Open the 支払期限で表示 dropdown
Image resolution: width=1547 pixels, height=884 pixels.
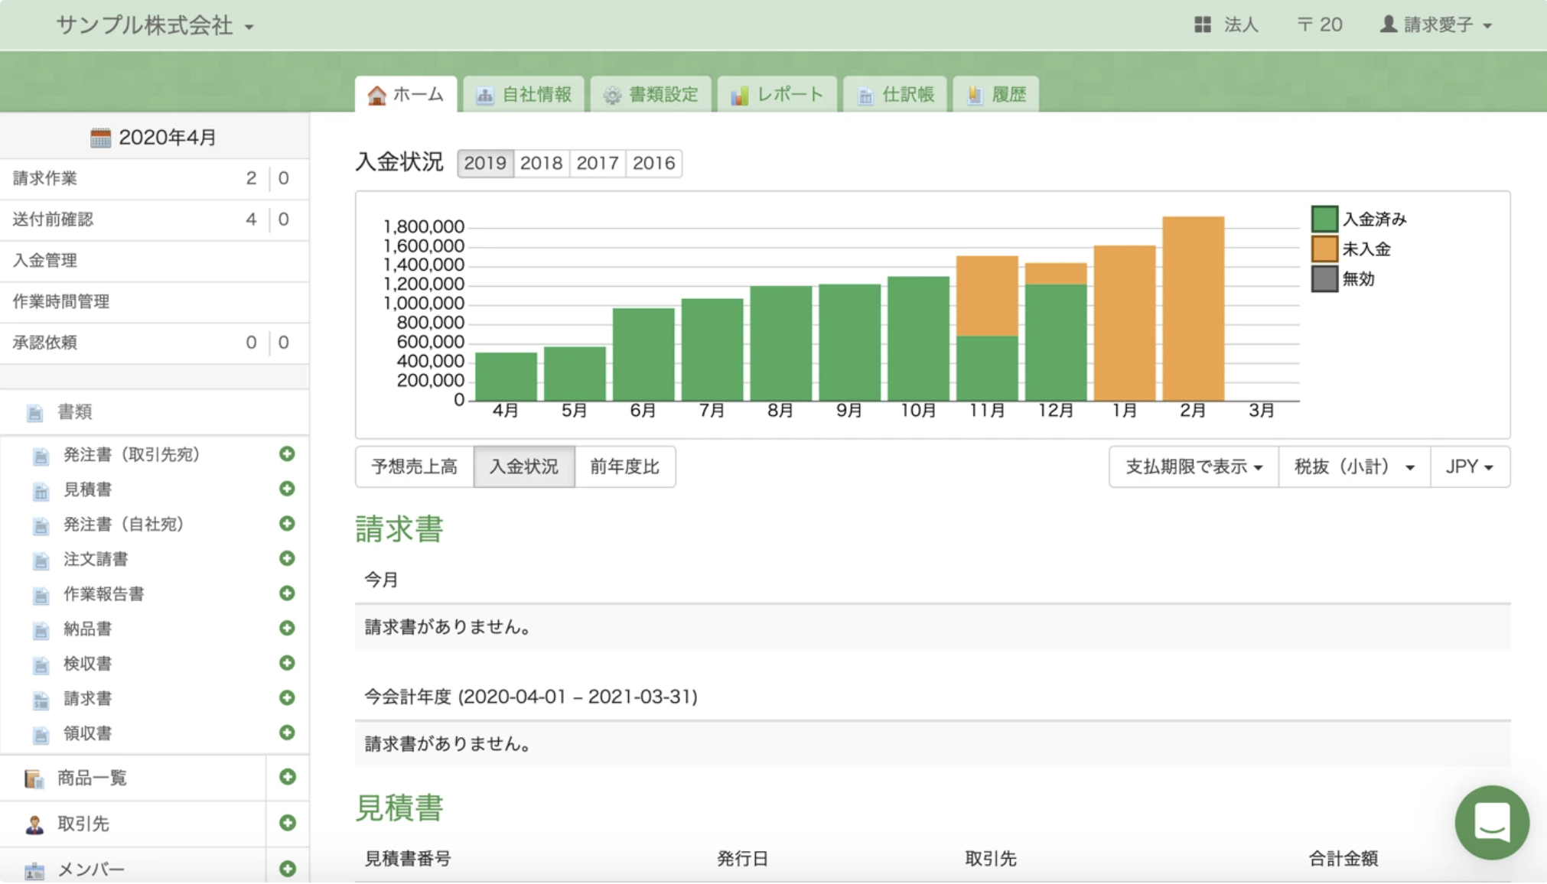[x=1193, y=466]
